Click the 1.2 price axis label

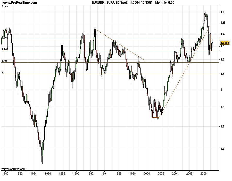223,60
